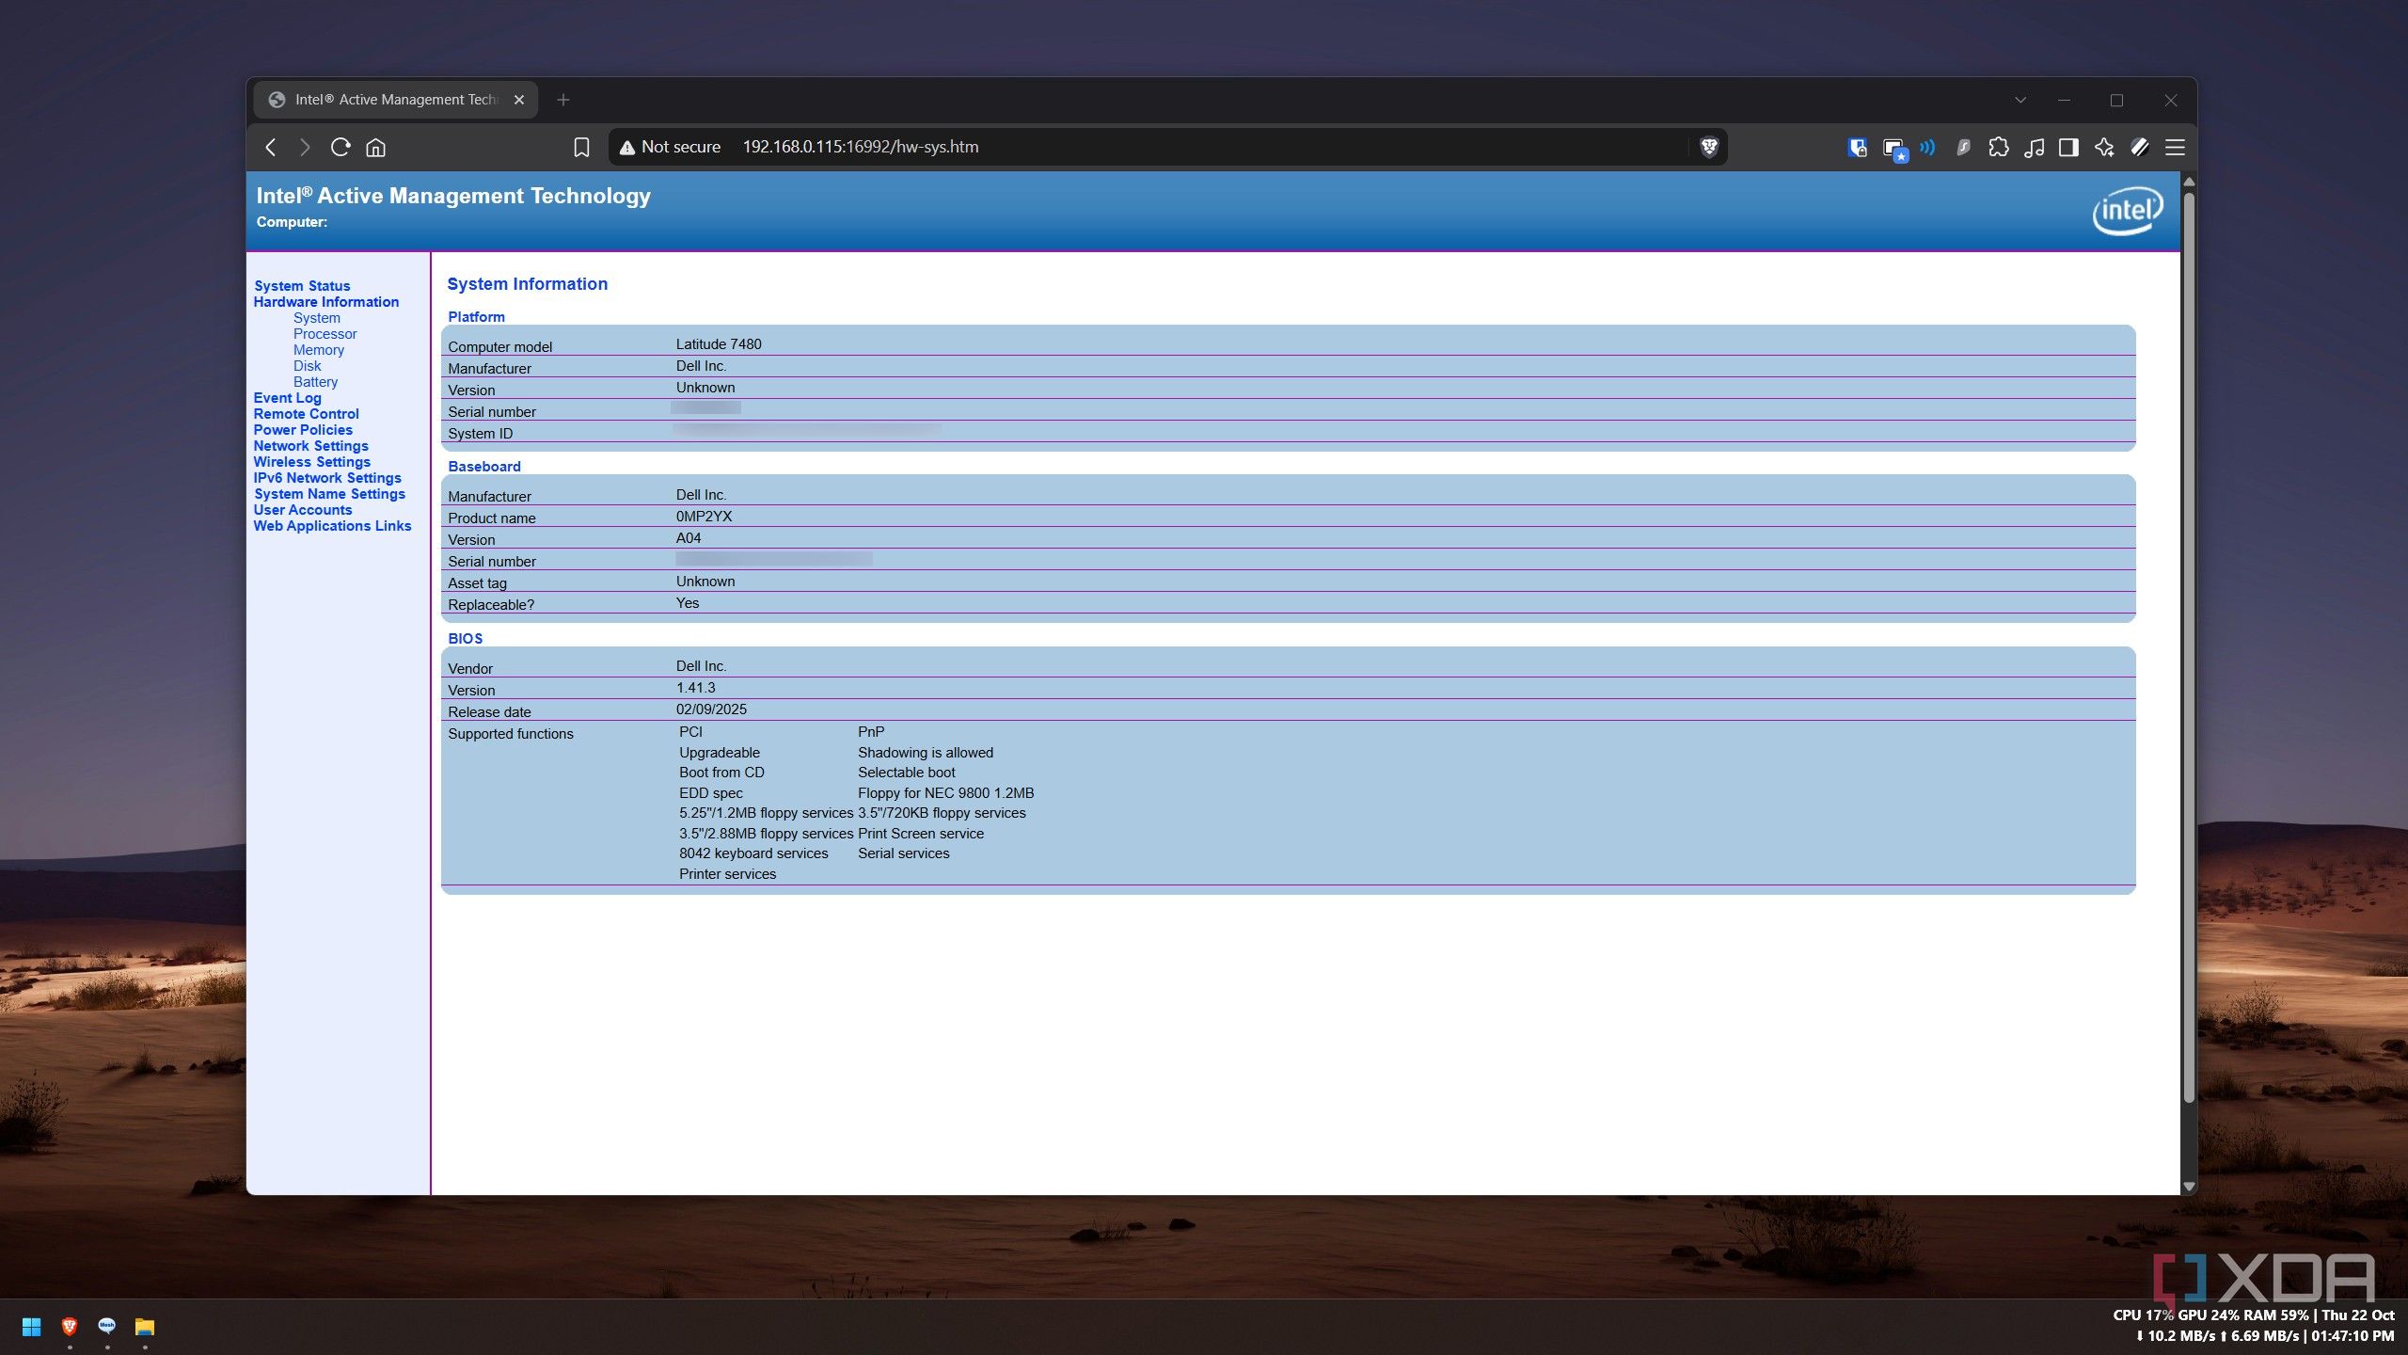Screen dimensions: 2408x1355
Task: Click the Intel logo in header
Action: tap(2127, 211)
